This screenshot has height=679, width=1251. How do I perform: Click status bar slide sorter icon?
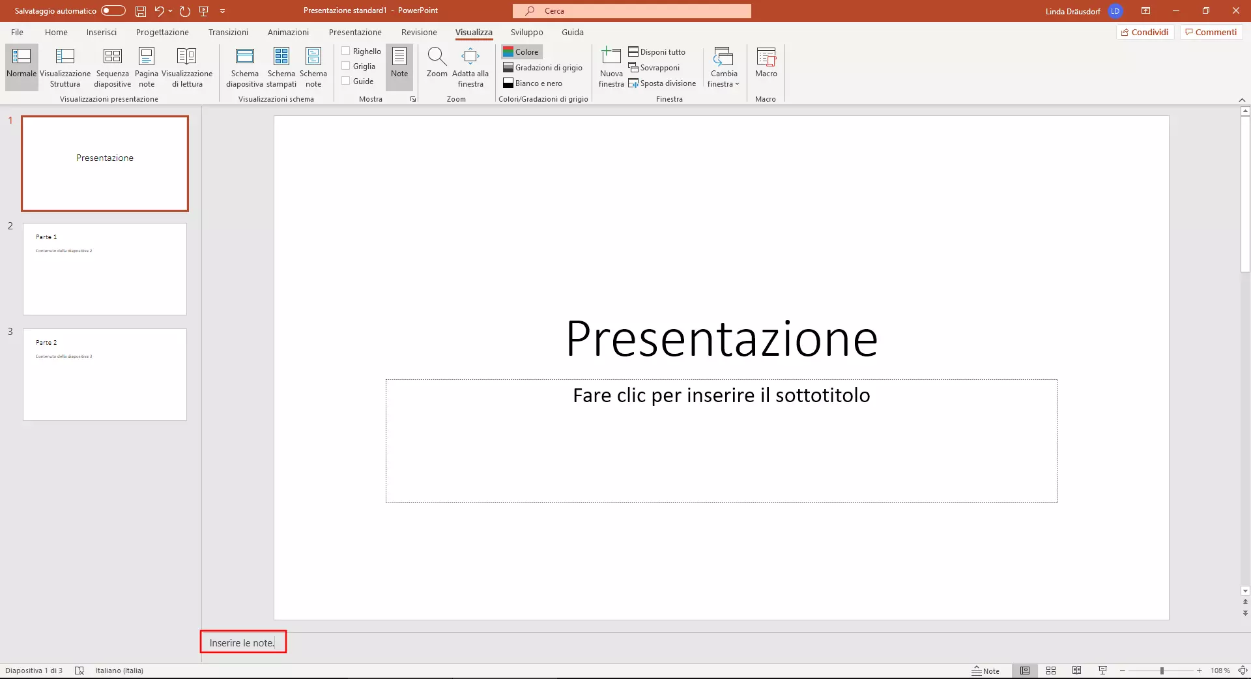click(1051, 671)
